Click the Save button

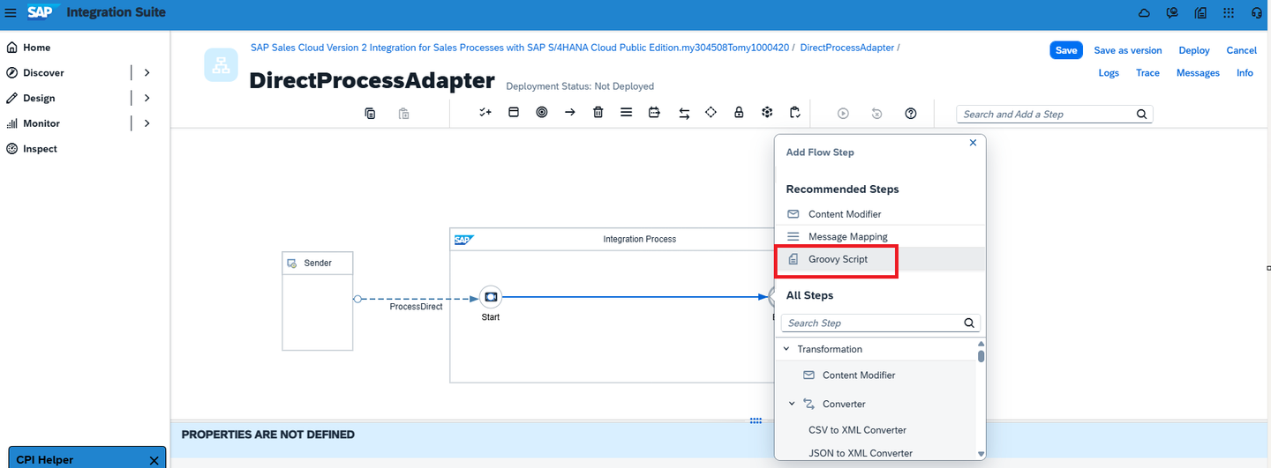click(1066, 50)
